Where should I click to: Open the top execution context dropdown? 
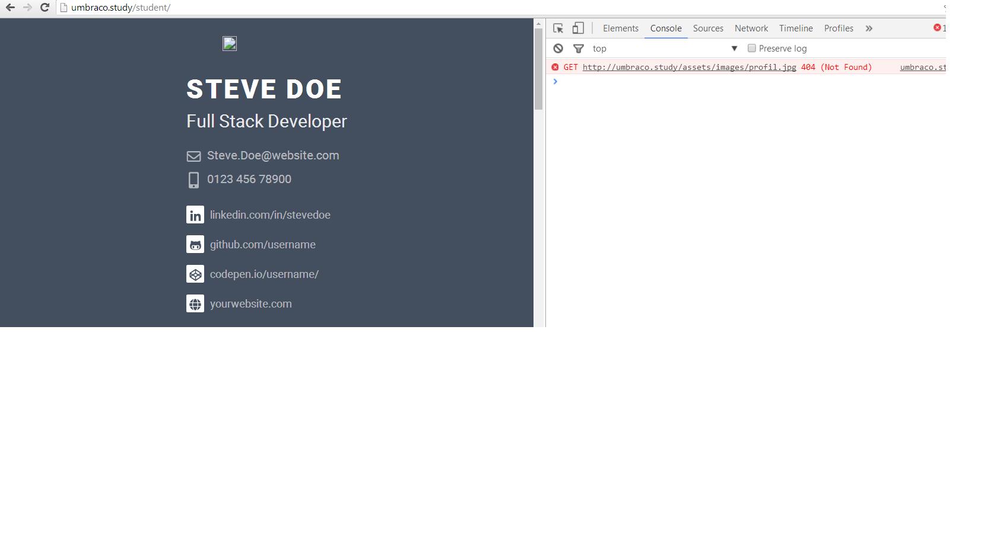point(665,48)
